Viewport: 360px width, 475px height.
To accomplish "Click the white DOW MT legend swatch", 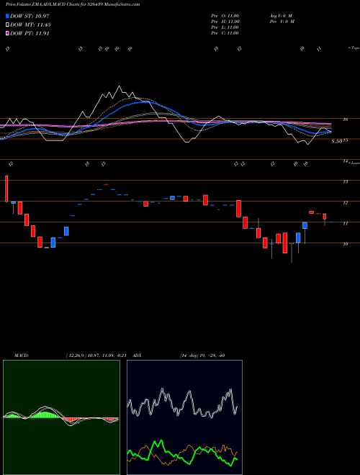I will pyautogui.click(x=7, y=25).
